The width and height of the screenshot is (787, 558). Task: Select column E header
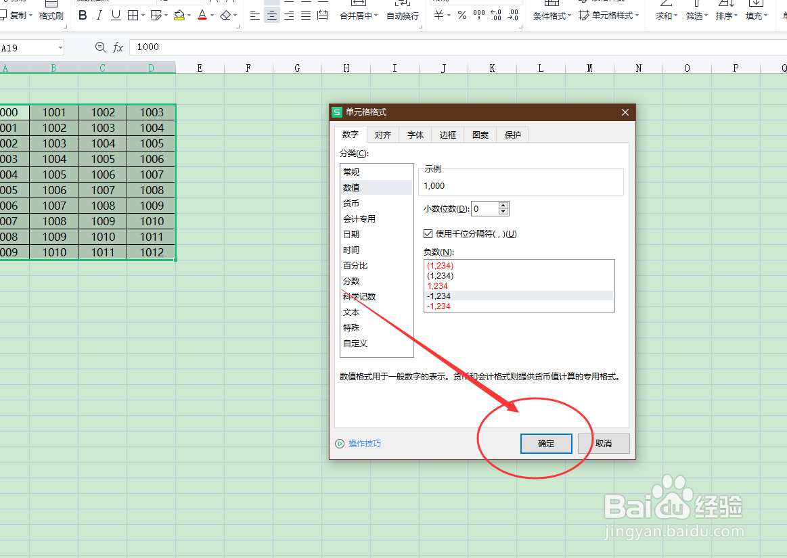(x=200, y=68)
